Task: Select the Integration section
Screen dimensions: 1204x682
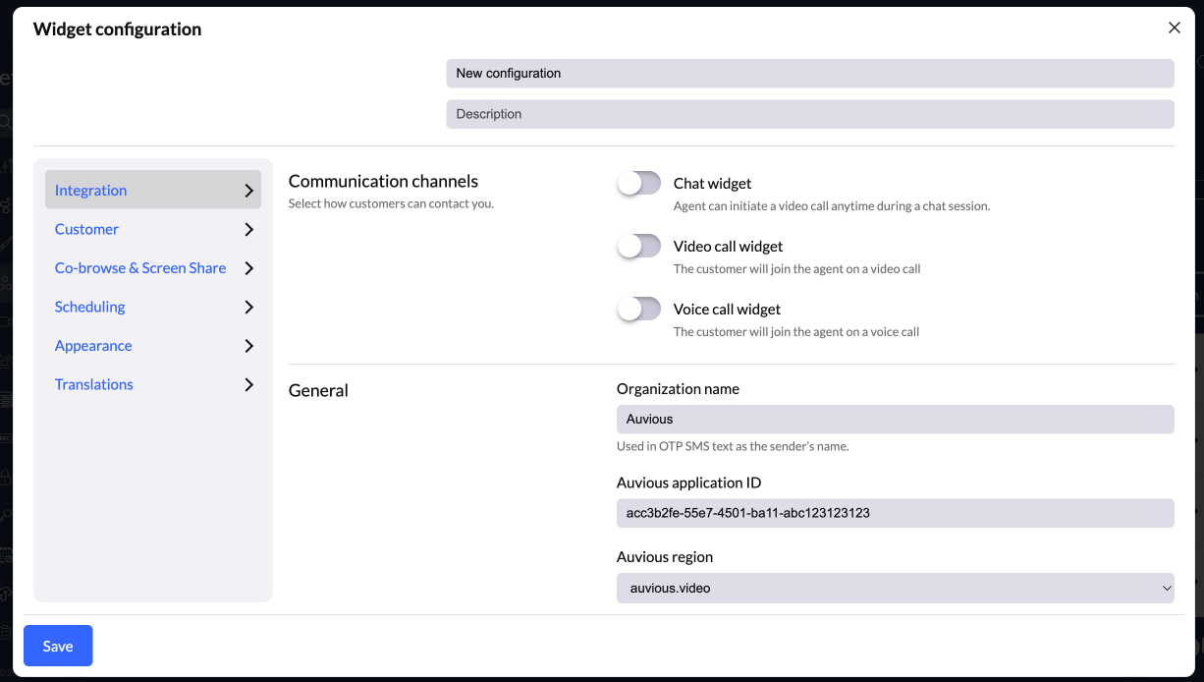Action: 91,191
